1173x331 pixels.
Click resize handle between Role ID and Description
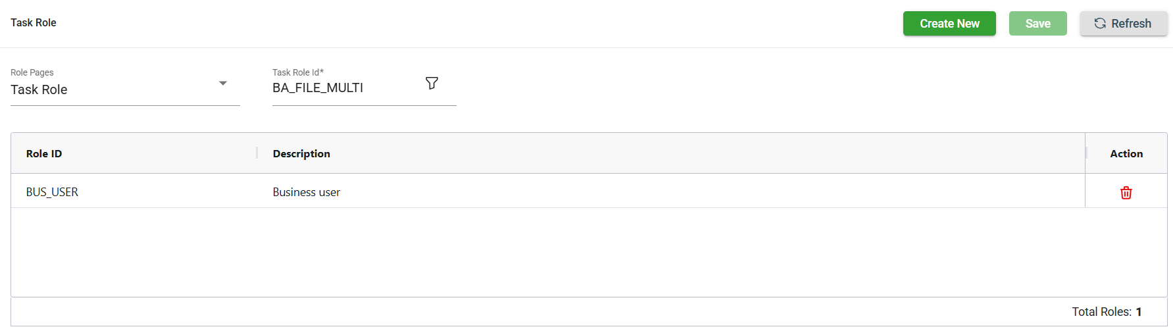click(257, 153)
